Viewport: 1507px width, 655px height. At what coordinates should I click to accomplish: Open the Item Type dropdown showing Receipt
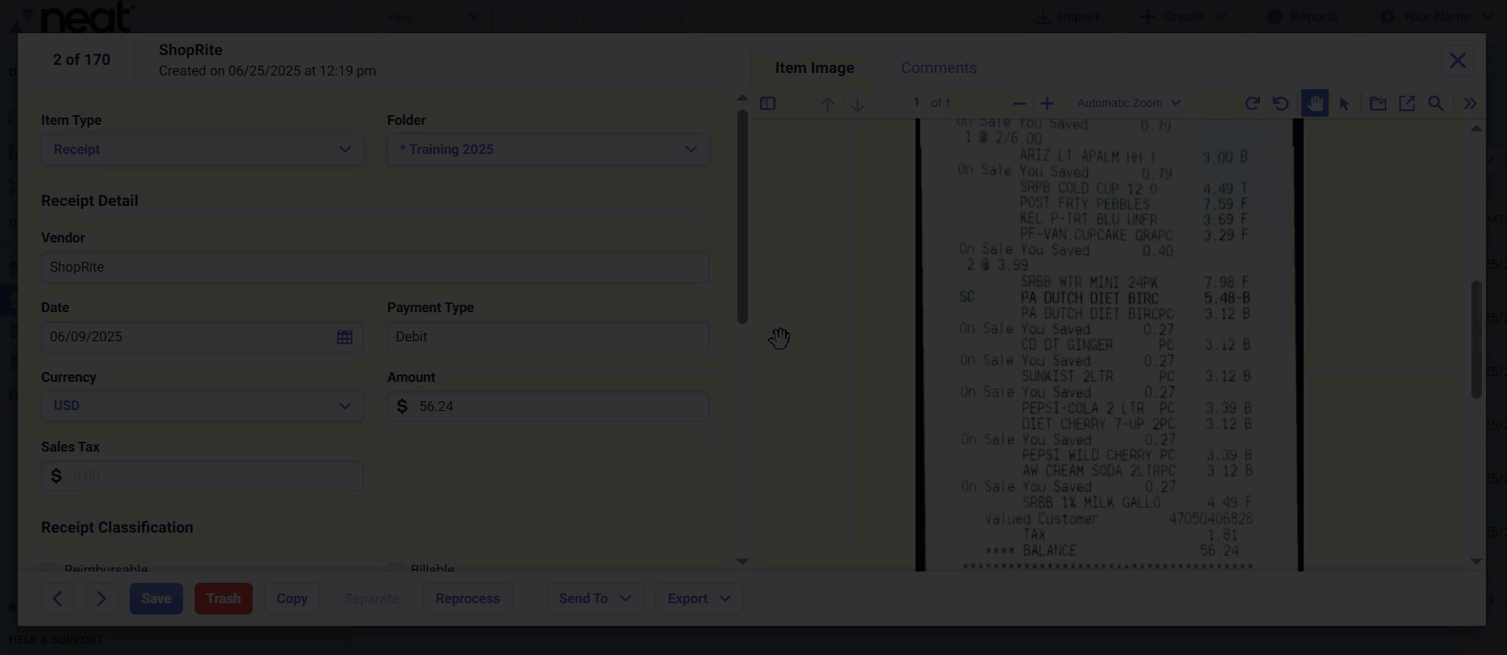[202, 149]
